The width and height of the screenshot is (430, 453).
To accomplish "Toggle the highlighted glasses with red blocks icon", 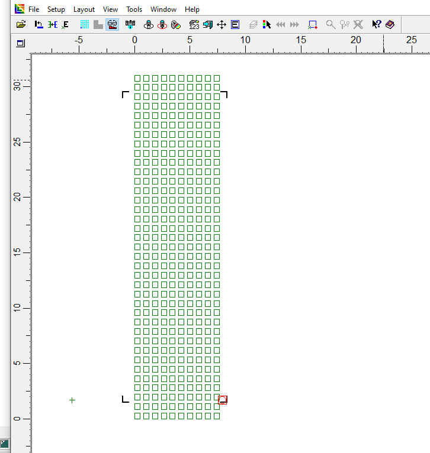I will tap(113, 25).
